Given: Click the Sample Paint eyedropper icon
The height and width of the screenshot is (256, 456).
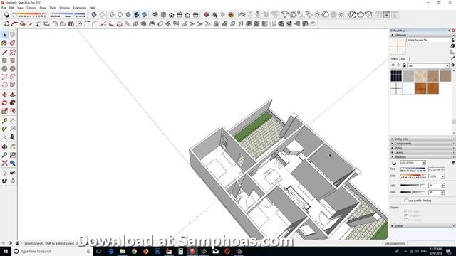Looking at the screenshot, I should coord(453,58).
